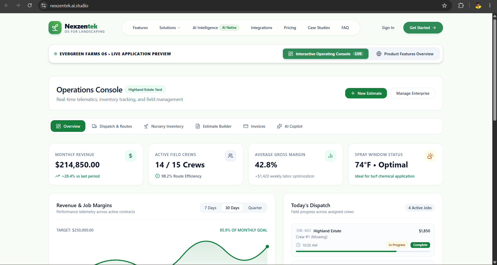The image size is (497, 265).
Task: Go to the Pricing page
Action: tap(290, 28)
